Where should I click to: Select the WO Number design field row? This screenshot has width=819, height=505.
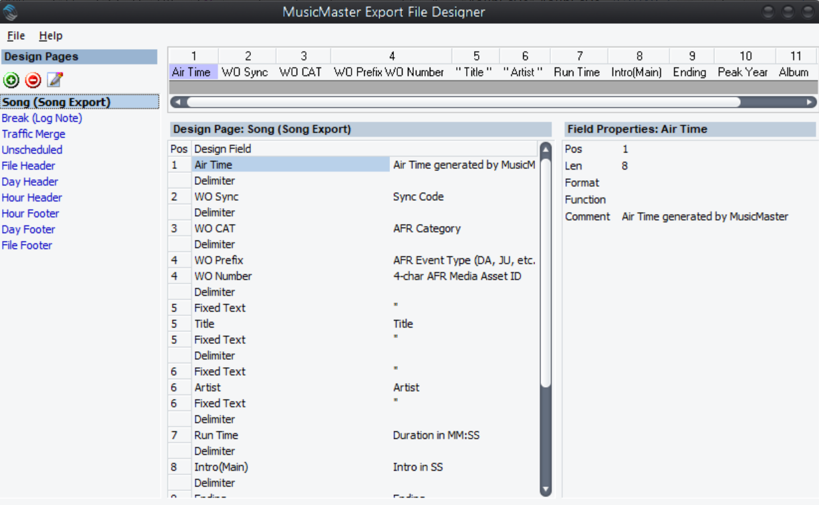tap(353, 276)
